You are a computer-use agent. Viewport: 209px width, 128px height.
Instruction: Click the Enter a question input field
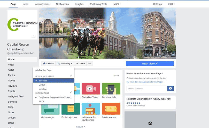[146, 88]
